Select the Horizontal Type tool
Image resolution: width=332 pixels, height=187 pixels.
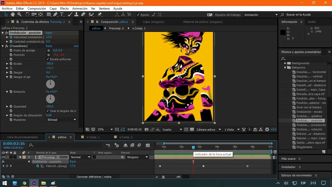[62, 15]
